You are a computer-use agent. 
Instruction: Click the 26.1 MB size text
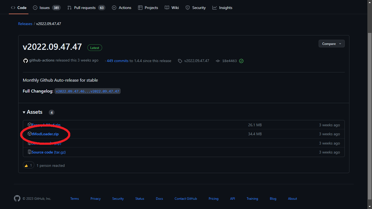[255, 125]
